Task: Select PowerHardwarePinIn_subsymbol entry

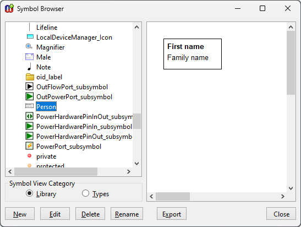Action: tap(84, 127)
